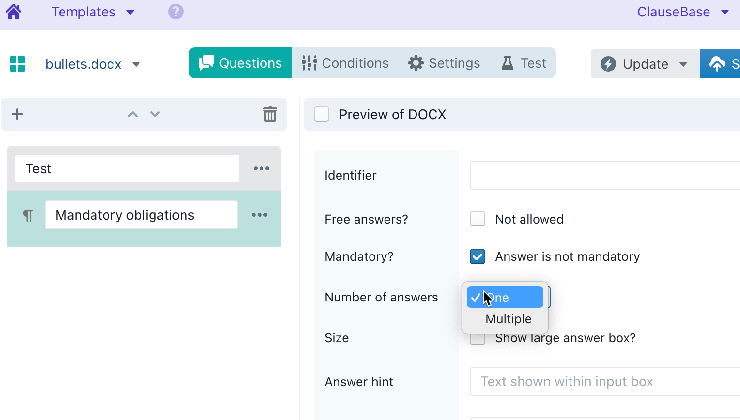Open the help question mark icon
This screenshot has height=420, width=740.
pos(175,12)
